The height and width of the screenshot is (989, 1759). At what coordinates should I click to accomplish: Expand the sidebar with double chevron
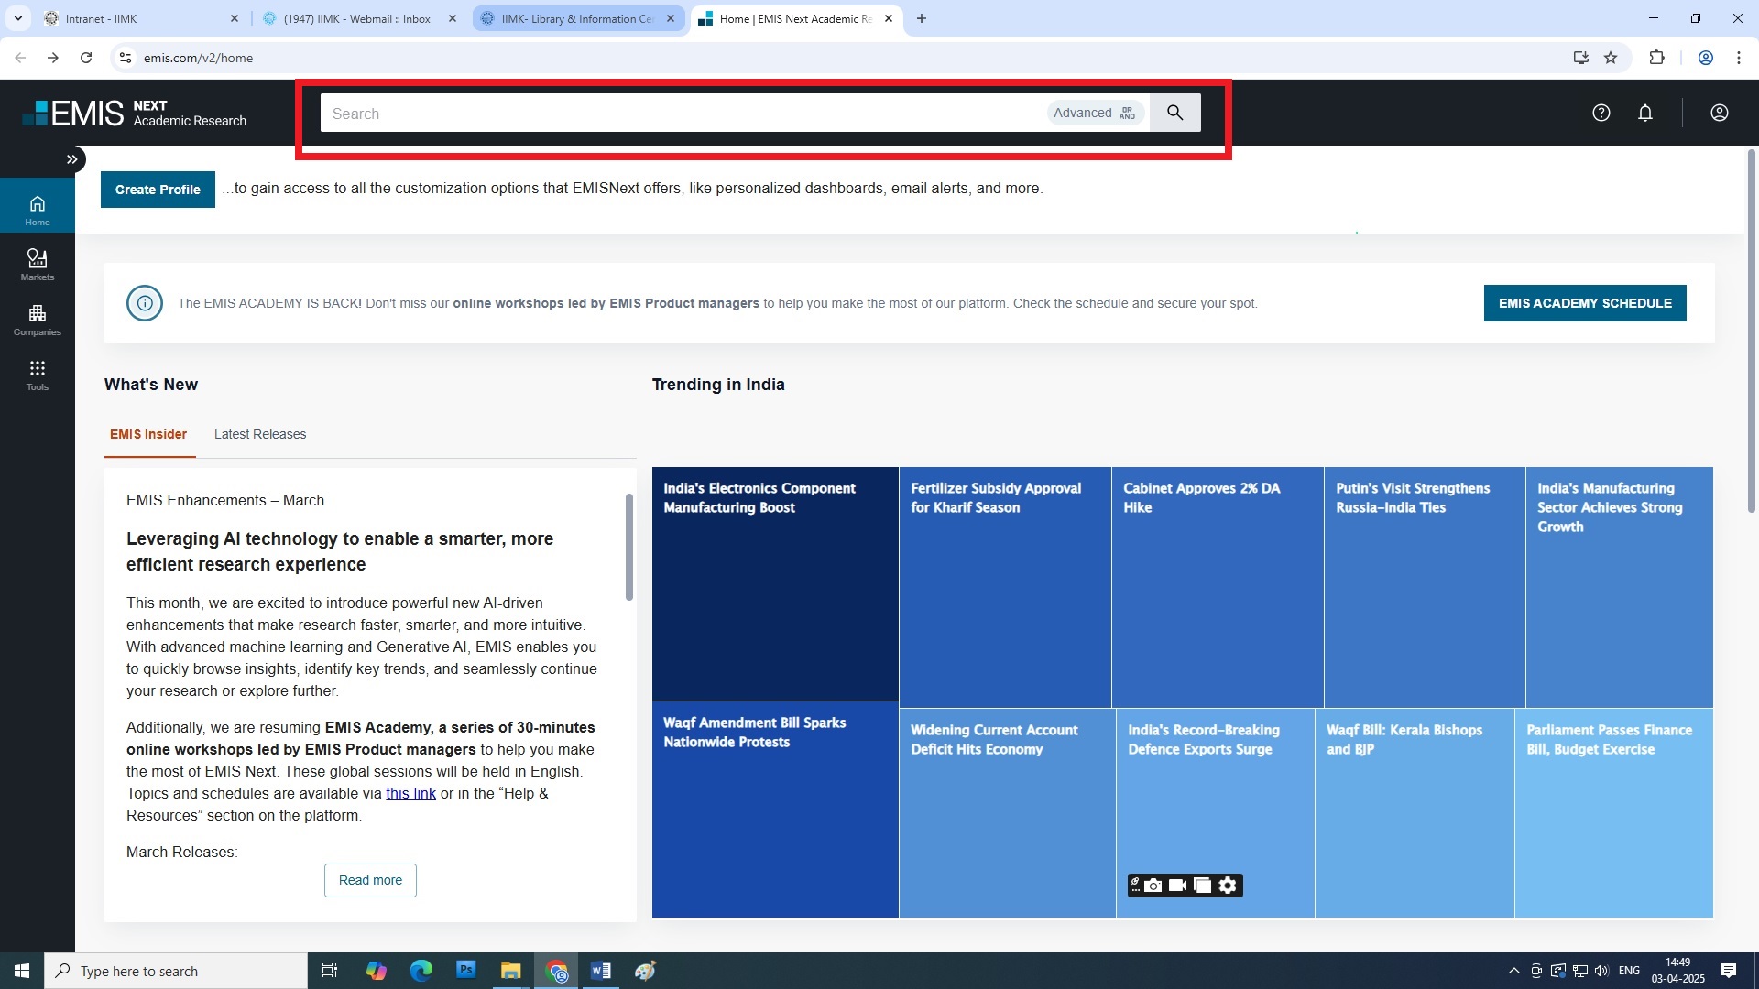pos(71,159)
